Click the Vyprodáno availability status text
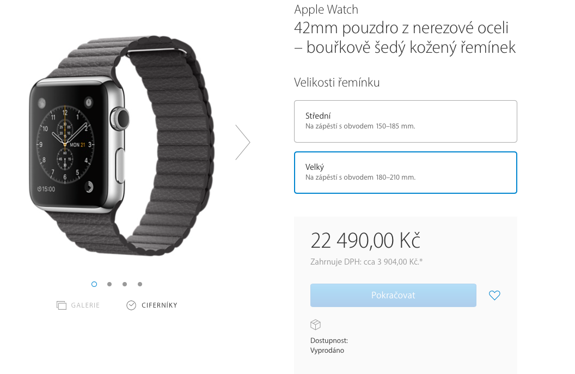Image resolution: width=575 pixels, height=374 pixels. tap(327, 350)
